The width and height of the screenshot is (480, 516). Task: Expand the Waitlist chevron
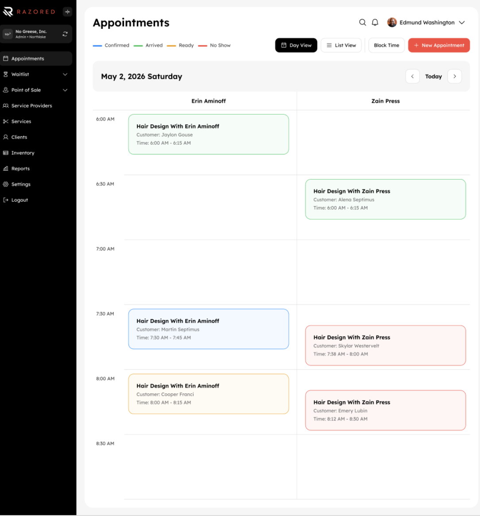point(65,74)
